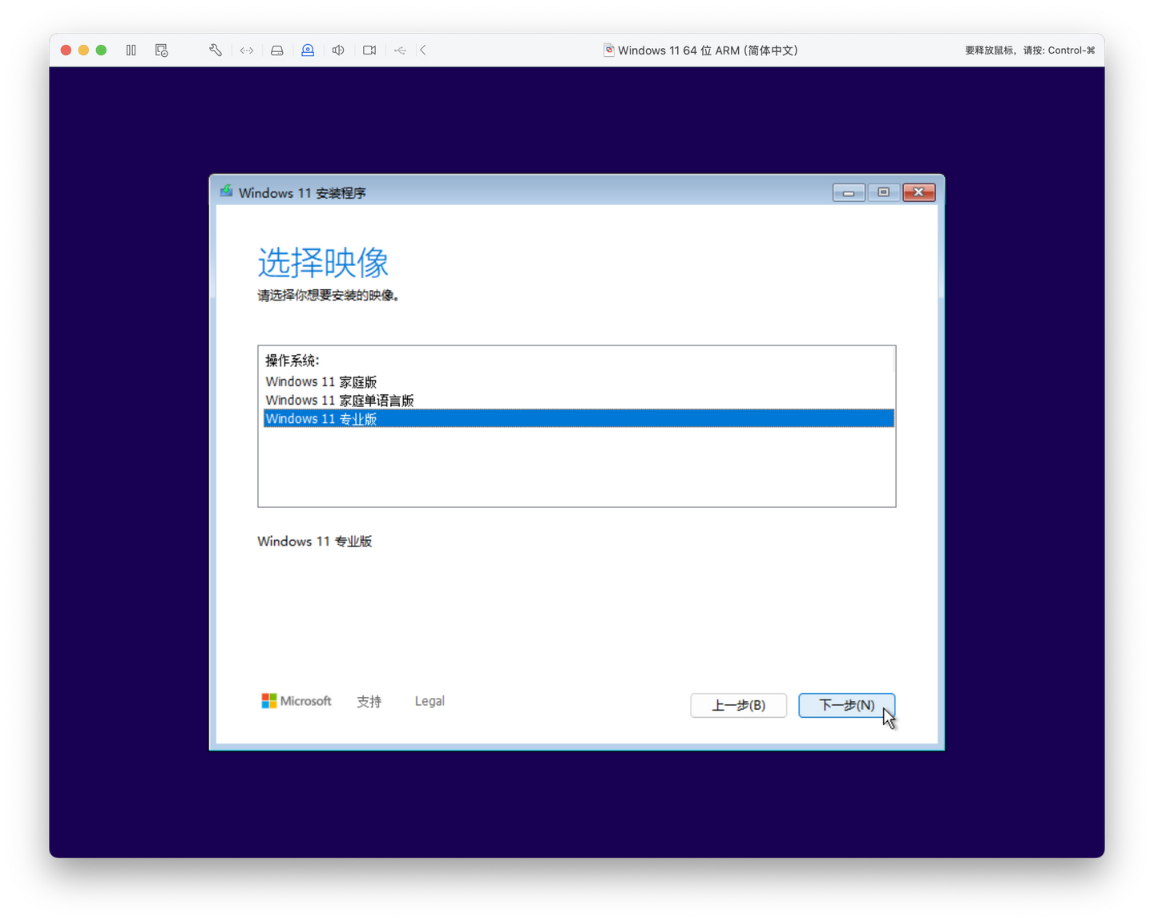Click the VM document icon in title
The width and height of the screenshot is (1154, 923).
click(609, 50)
